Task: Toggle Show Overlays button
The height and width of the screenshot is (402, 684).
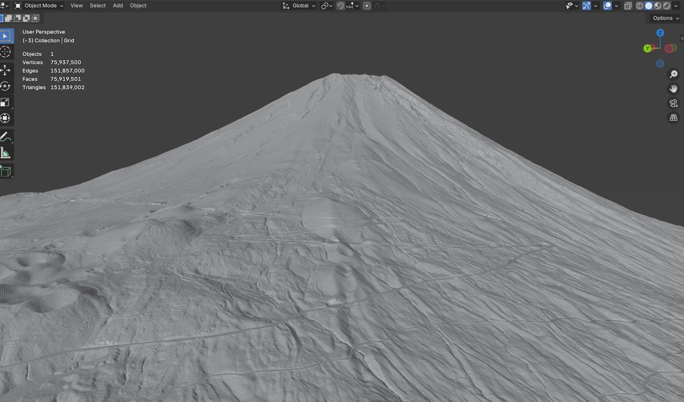Action: pyautogui.click(x=608, y=6)
